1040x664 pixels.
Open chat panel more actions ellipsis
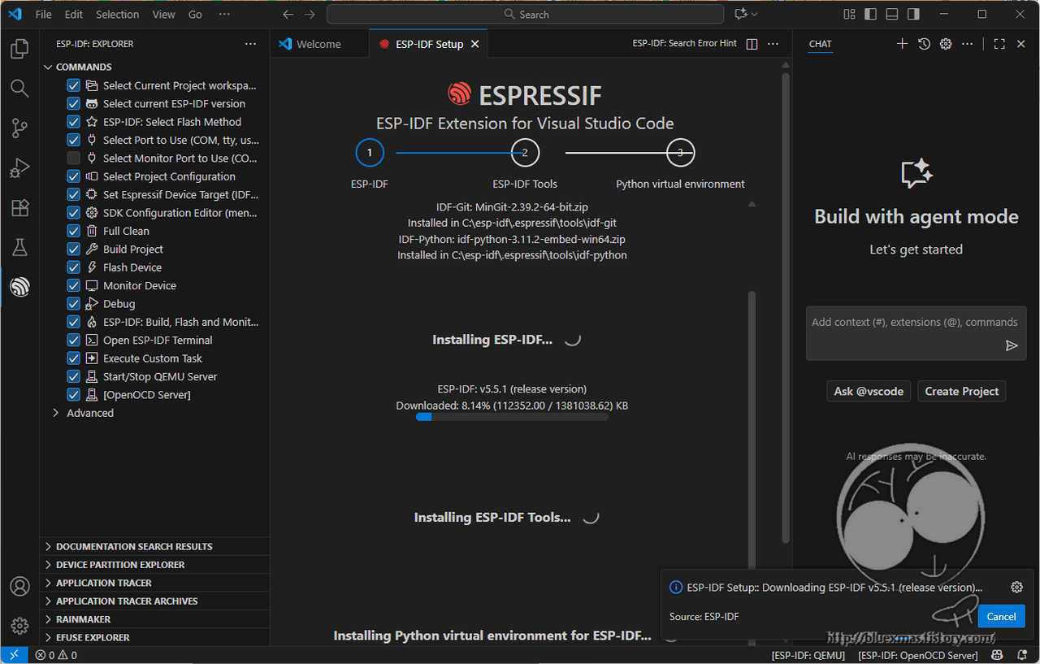(x=967, y=44)
